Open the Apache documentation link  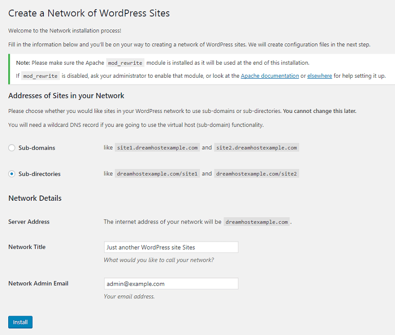pyautogui.click(x=270, y=76)
